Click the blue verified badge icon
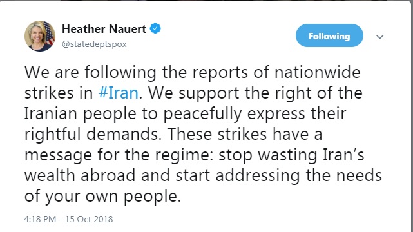Image resolution: width=413 pixels, height=232 pixels. (x=155, y=28)
